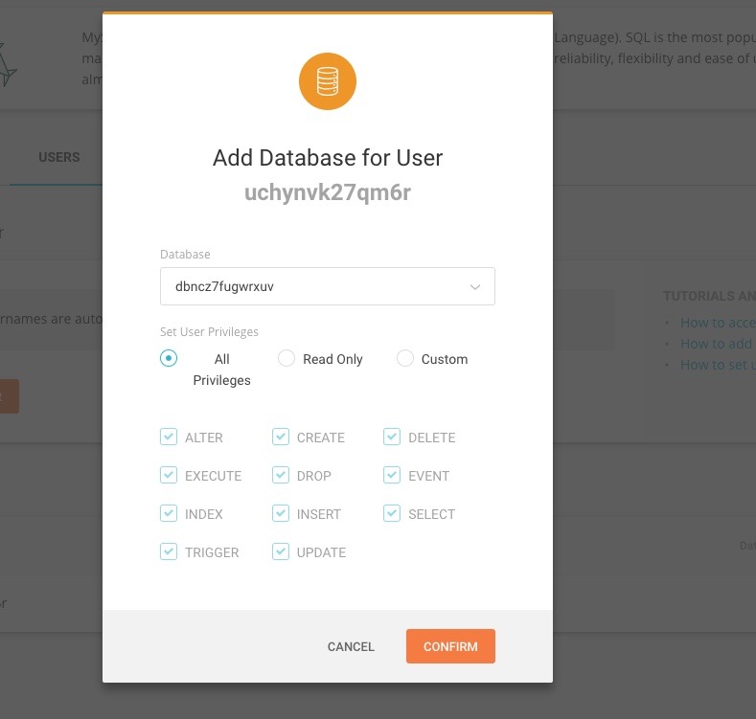Screen dimensions: 756x719
Task: Disable the TRIGGER privilege checkbox
Action: click(169, 552)
